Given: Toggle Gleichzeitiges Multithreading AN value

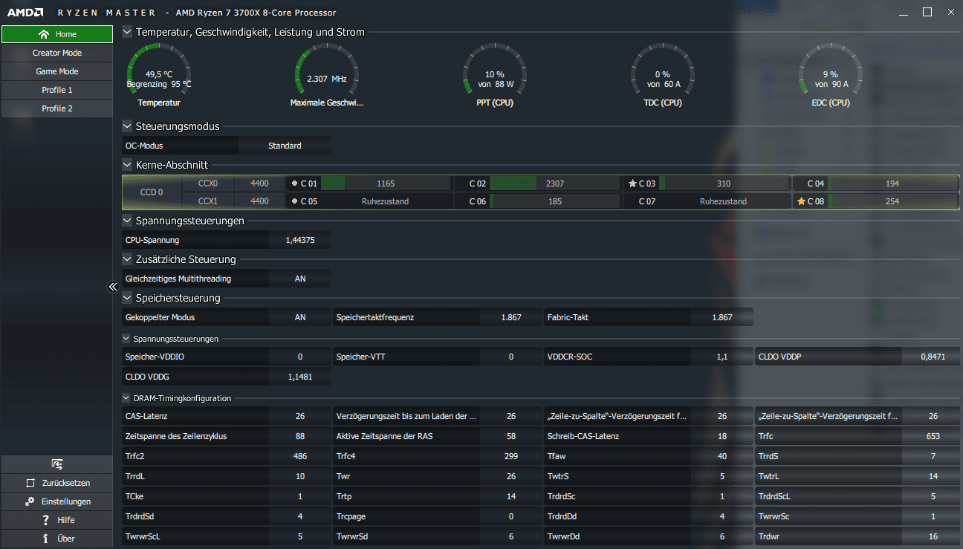Looking at the screenshot, I should [x=300, y=279].
